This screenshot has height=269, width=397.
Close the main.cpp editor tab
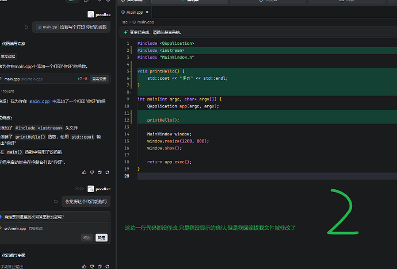tap(147, 12)
